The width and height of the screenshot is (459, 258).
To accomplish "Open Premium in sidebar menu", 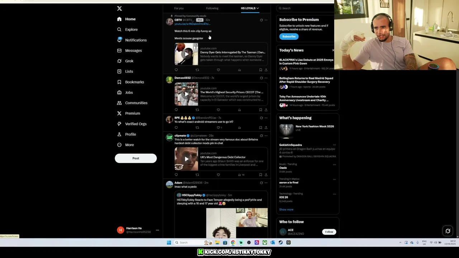I will (133, 113).
